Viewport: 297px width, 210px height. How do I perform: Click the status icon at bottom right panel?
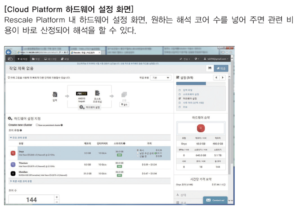click(x=177, y=195)
